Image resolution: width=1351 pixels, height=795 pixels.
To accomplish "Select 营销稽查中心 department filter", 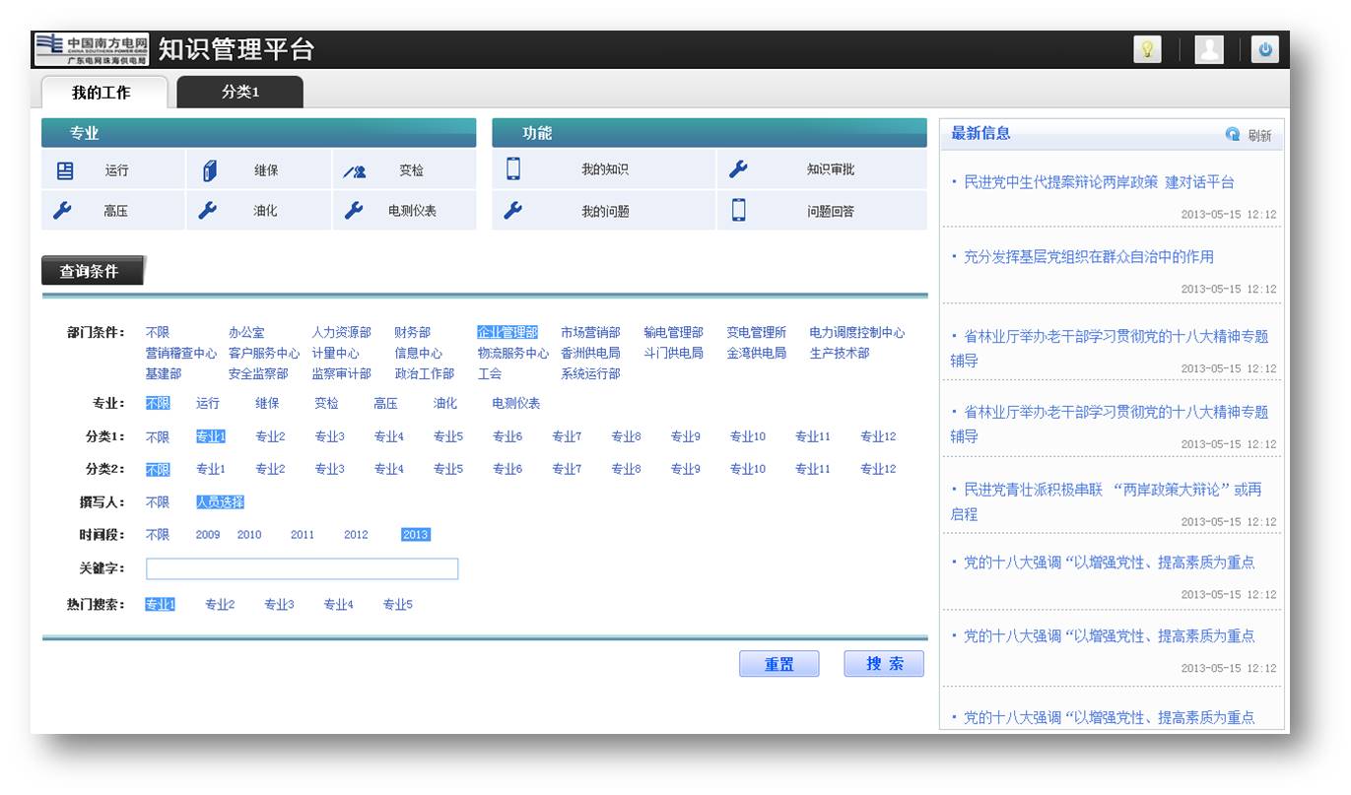I will 181,353.
